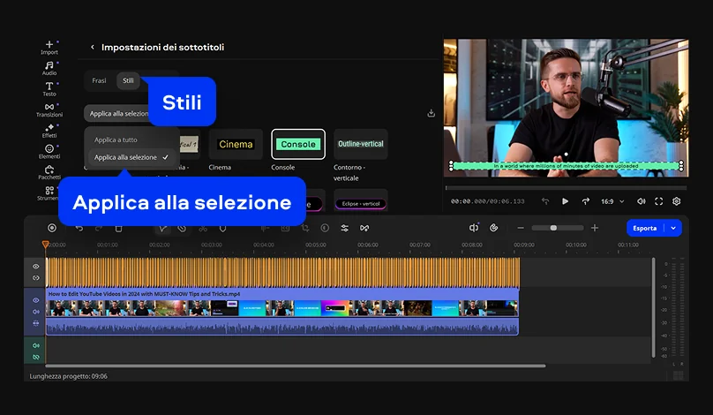Click the horizontal timeline scrollbar
Screen dimensions: 713x415
(296, 366)
